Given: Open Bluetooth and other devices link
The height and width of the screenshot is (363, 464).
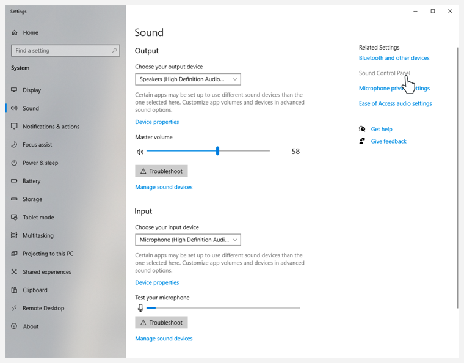Looking at the screenshot, I should (394, 58).
